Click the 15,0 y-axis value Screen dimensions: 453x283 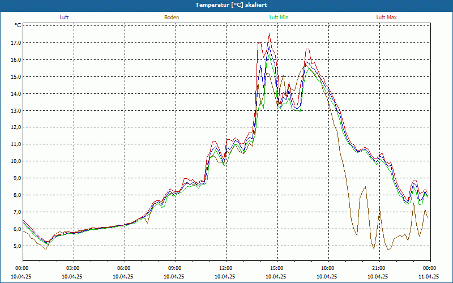[x=16, y=76]
